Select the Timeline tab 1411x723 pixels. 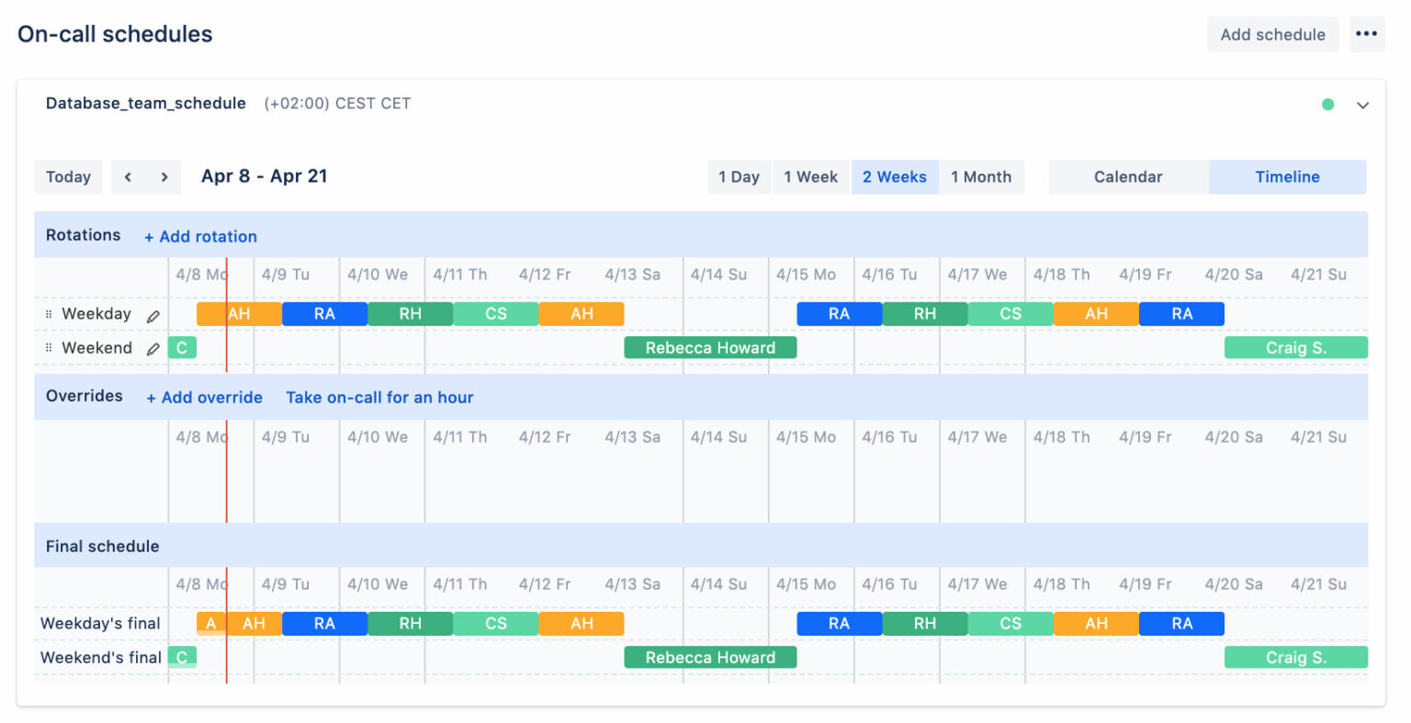1287,176
